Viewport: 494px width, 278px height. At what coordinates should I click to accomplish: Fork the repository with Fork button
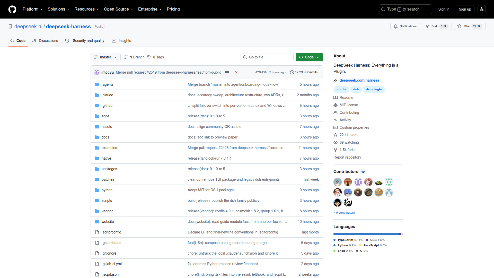click(437, 26)
